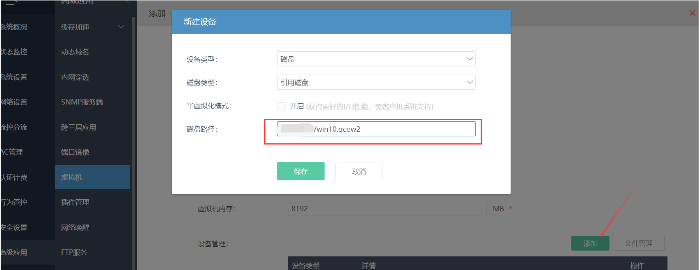Click the 详情 table column header
Screen dimensions: 699x270
pyautogui.click(x=369, y=265)
